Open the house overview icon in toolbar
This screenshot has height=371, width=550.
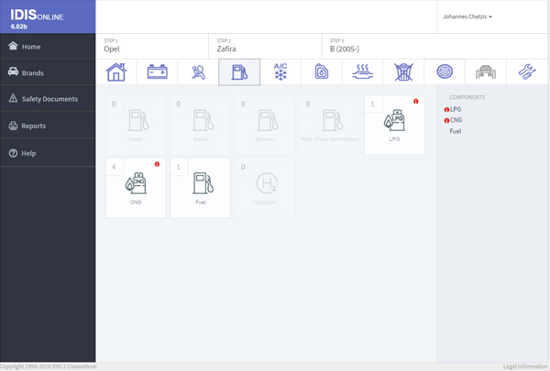coord(116,71)
